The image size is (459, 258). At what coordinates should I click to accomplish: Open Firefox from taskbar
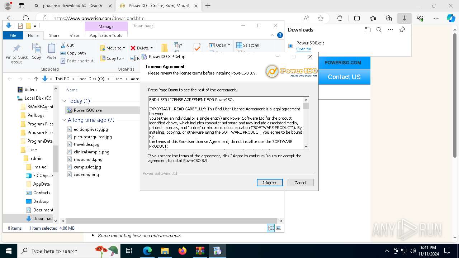point(183,251)
